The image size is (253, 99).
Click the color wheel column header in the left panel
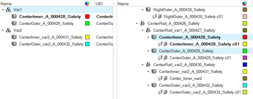click(87, 4)
